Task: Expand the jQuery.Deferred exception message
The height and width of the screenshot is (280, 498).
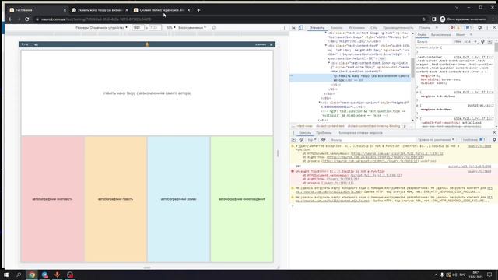Action: click(296, 146)
